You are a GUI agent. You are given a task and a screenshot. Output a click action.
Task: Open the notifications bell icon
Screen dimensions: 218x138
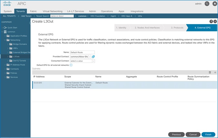pyautogui.click(x=215, y=4)
